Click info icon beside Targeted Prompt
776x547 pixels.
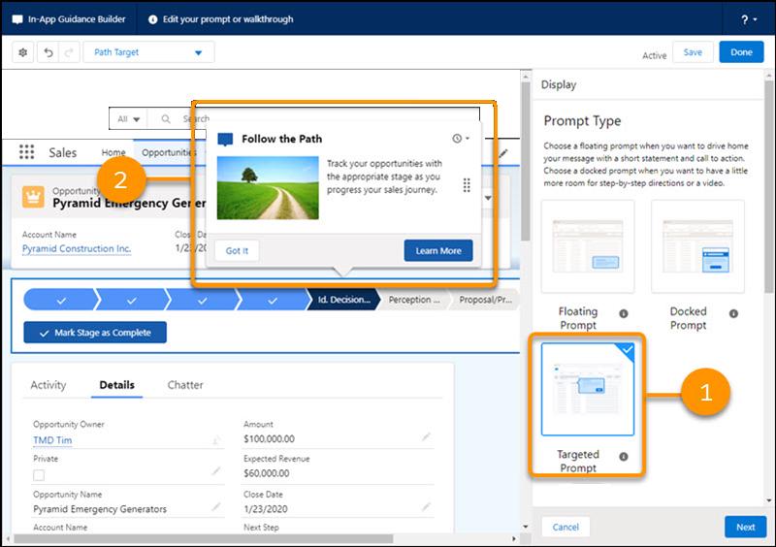coord(624,456)
